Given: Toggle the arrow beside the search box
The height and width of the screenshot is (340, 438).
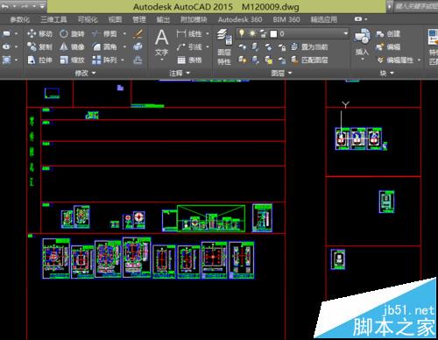Looking at the screenshot, I should 389,6.
